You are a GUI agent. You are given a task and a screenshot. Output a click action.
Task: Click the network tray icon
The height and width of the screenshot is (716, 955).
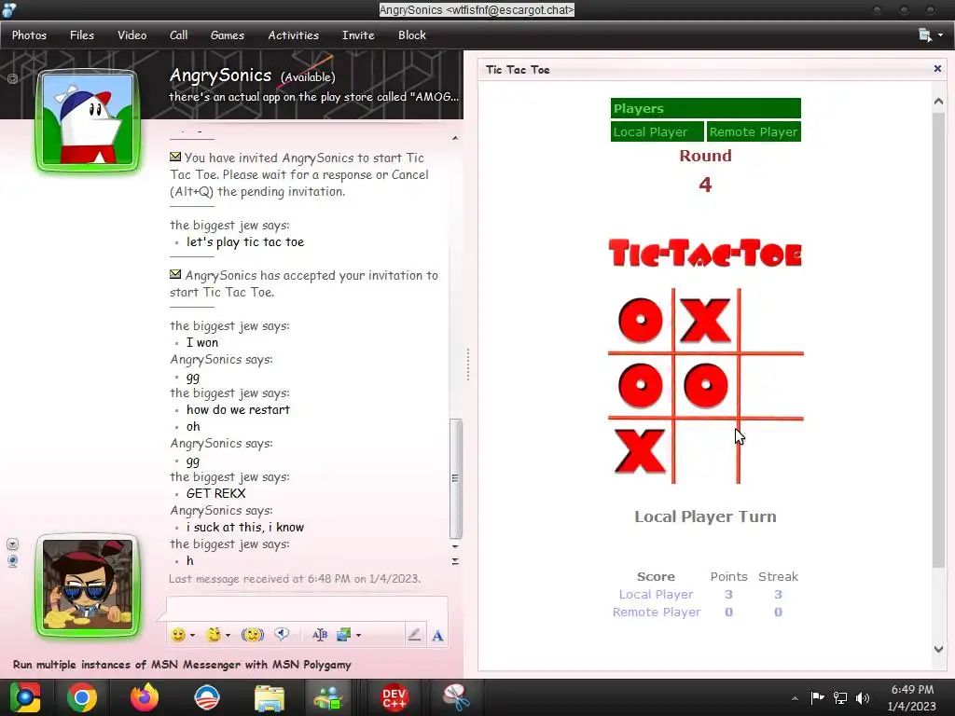pos(840,697)
